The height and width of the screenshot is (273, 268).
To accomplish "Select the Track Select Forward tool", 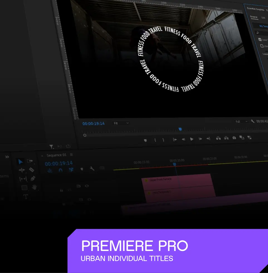I will (x=30, y=161).
